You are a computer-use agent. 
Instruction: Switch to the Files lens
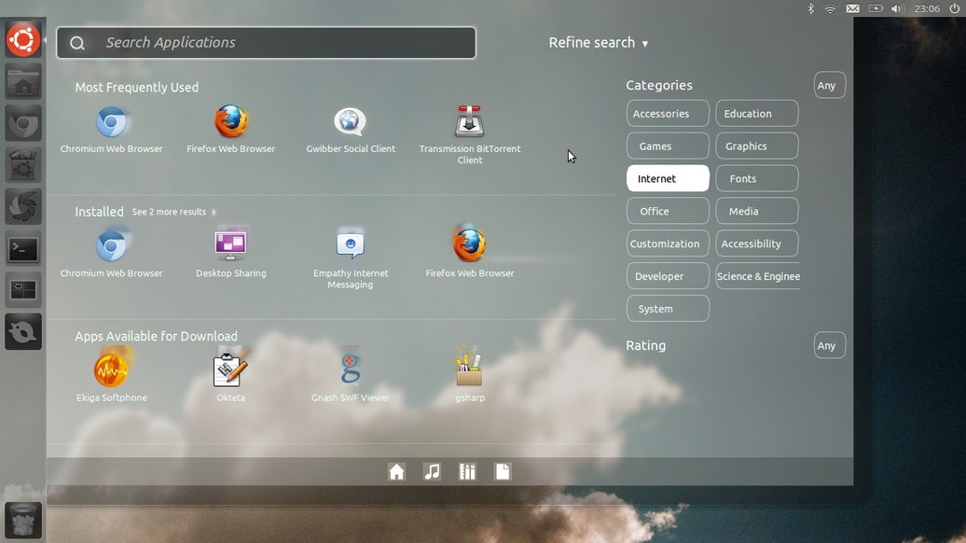click(503, 472)
